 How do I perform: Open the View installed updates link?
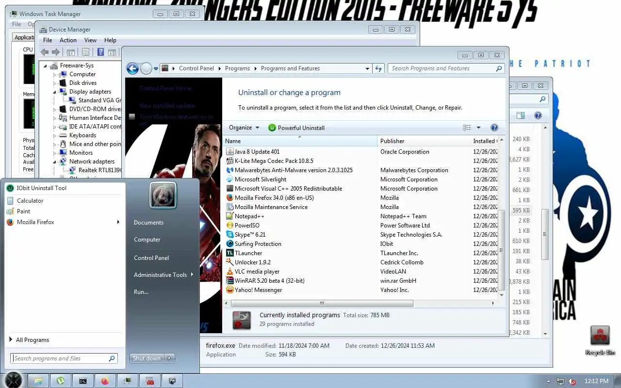(x=167, y=106)
